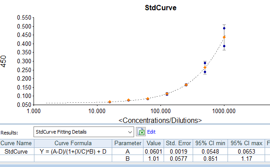Click the Edit link
This screenshot has height=167, width=270.
(x=151, y=132)
